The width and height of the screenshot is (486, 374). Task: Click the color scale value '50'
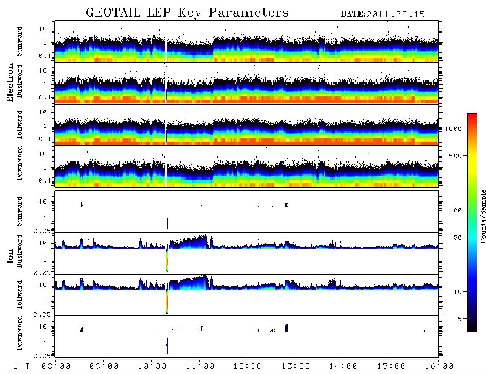pos(457,238)
